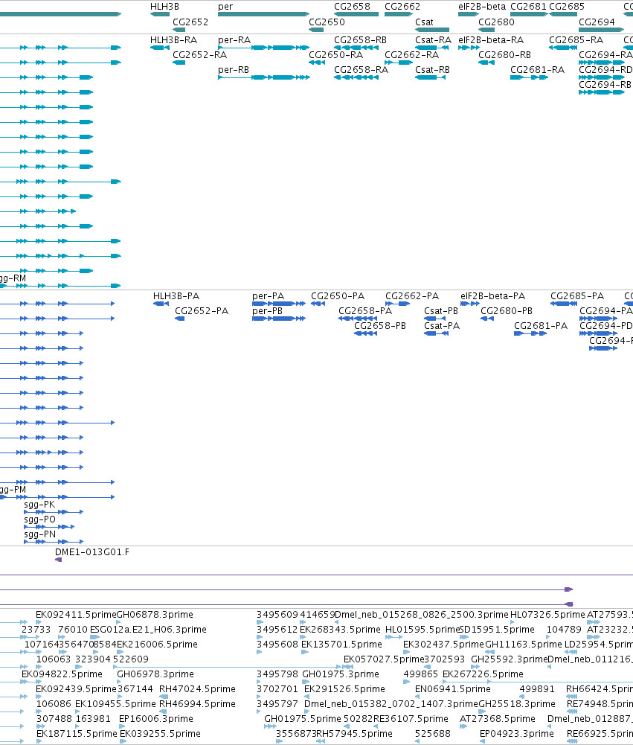
Task: Click the per-RB transcript label
Action: pos(234,70)
